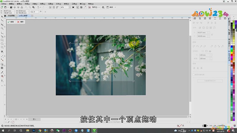237x133 pixels.
Task: Open the File (文件) menu
Action: coord(4,4)
